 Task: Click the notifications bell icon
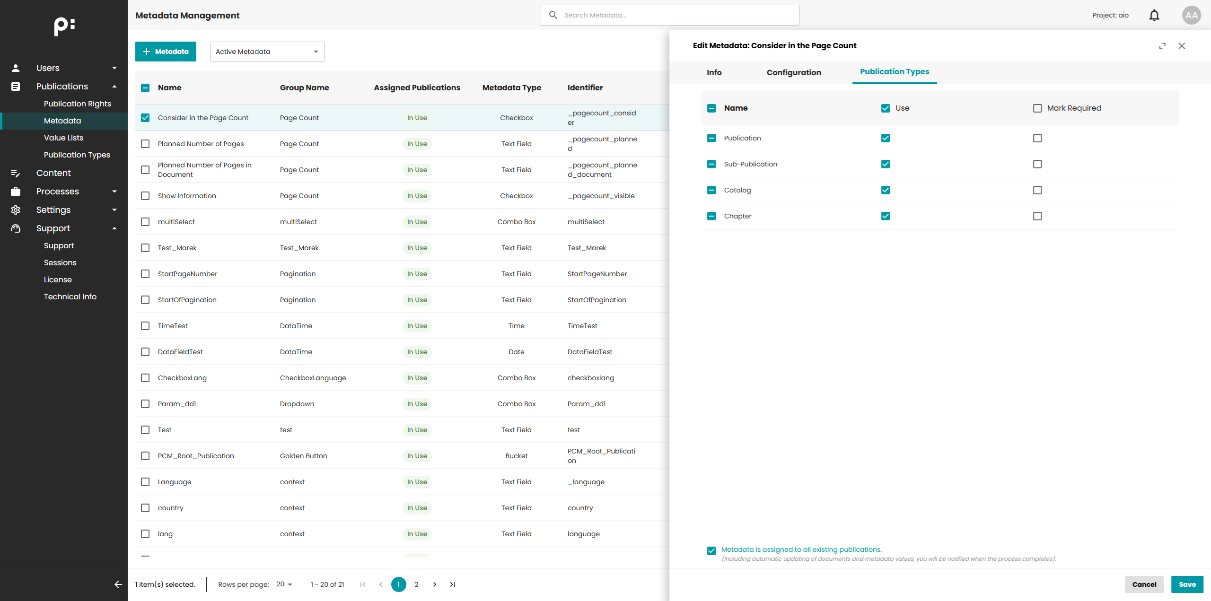(x=1154, y=15)
